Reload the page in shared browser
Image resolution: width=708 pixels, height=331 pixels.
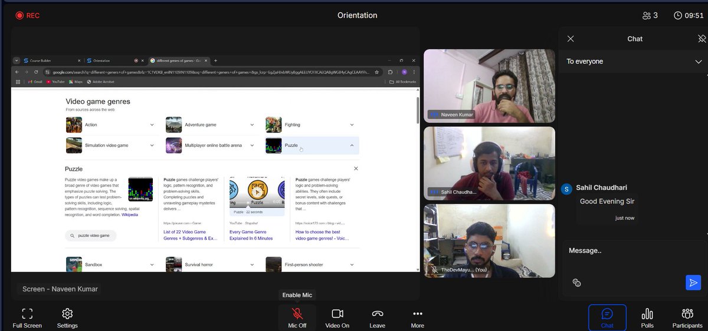point(37,72)
